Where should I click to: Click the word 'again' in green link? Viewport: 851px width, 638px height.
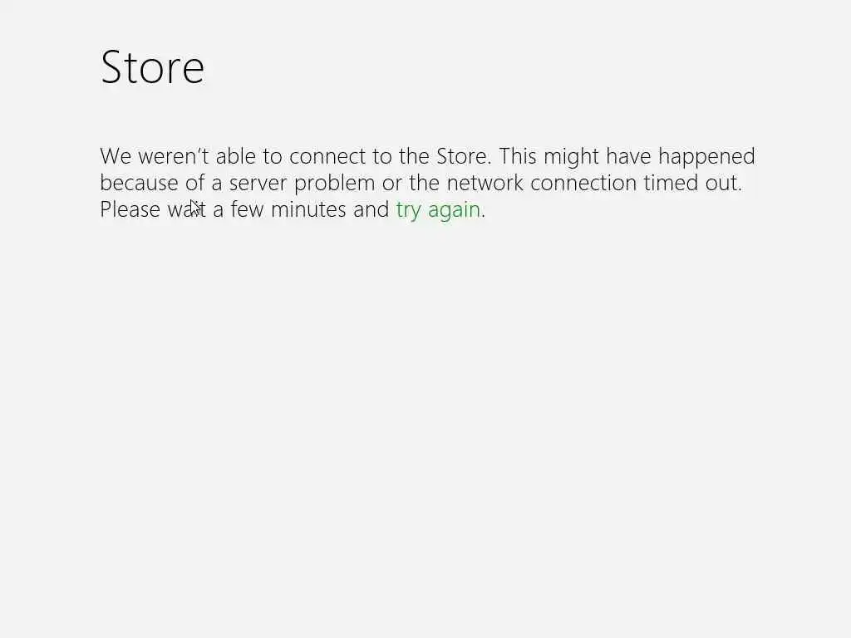[x=455, y=211]
